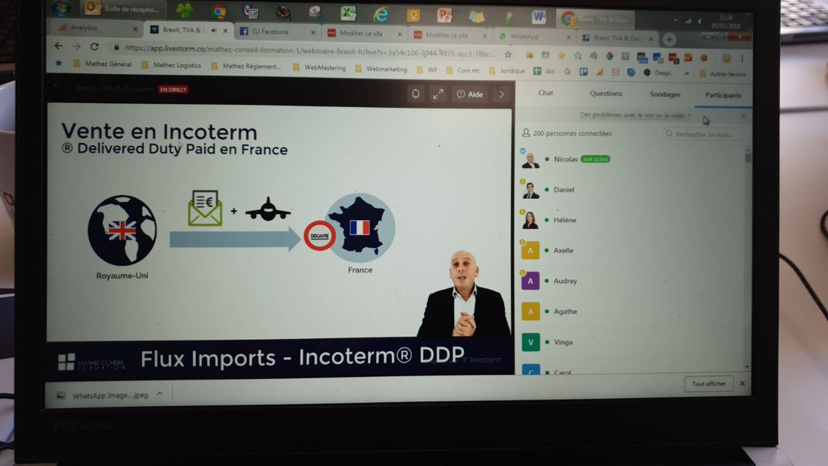
Task: Open the DeepL extension icon
Action: tap(647, 70)
